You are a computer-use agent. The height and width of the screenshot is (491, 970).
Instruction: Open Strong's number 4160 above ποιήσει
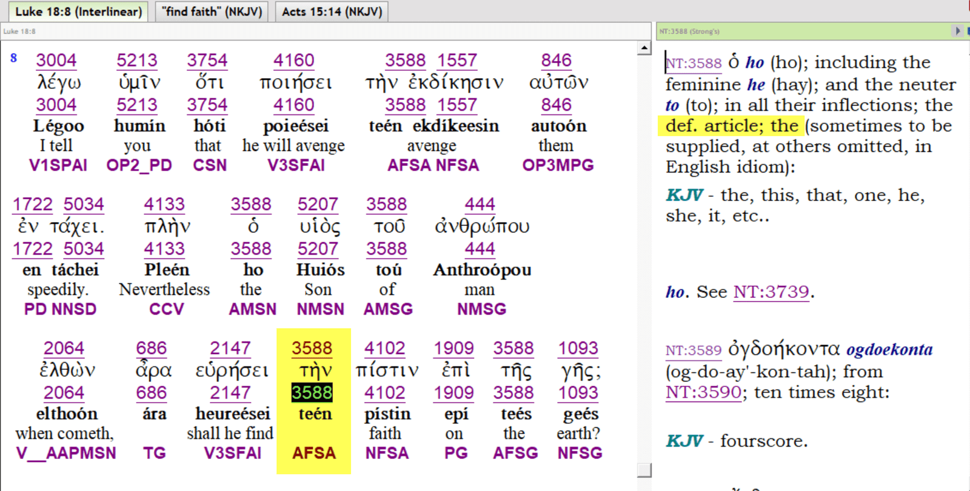(293, 61)
